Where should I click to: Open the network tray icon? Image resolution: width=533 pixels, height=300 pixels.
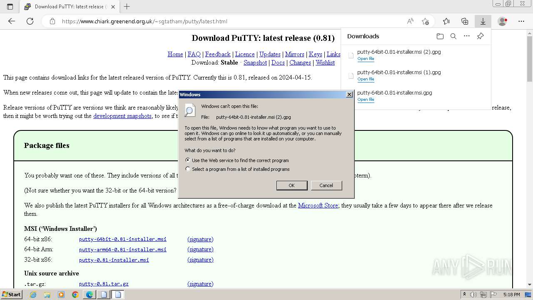point(483,295)
